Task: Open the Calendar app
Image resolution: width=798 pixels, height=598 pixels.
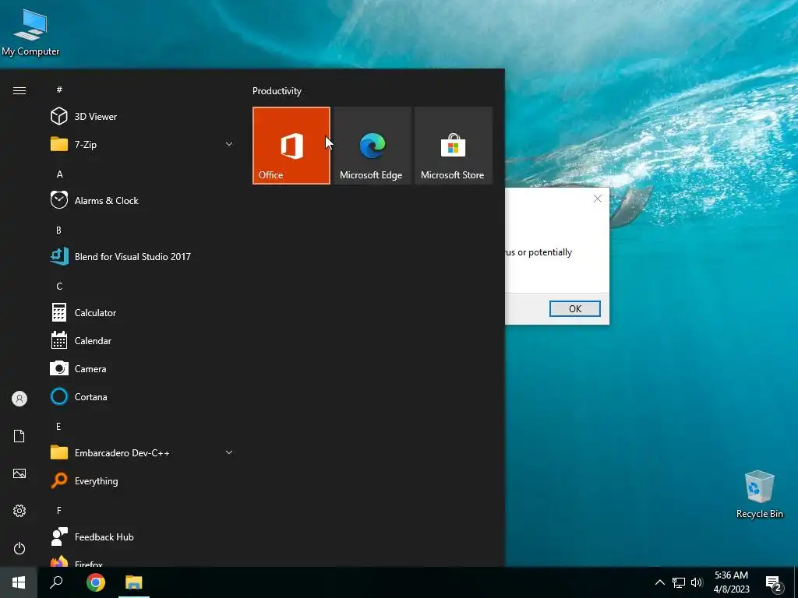Action: [143, 341]
